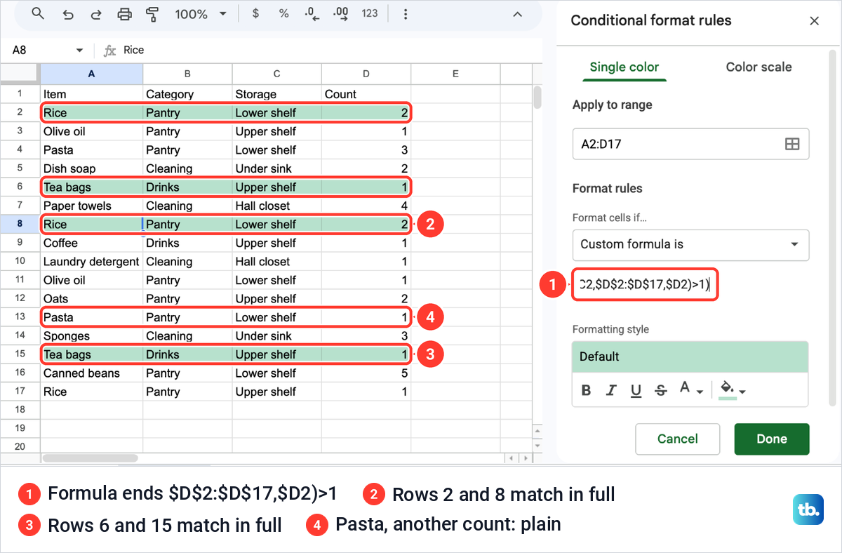This screenshot has height=553, width=842.
Task: Increase decimal places
Action: [340, 13]
